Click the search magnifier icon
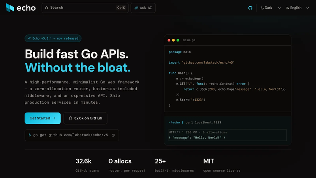This screenshot has width=316, height=178. click(x=47, y=8)
